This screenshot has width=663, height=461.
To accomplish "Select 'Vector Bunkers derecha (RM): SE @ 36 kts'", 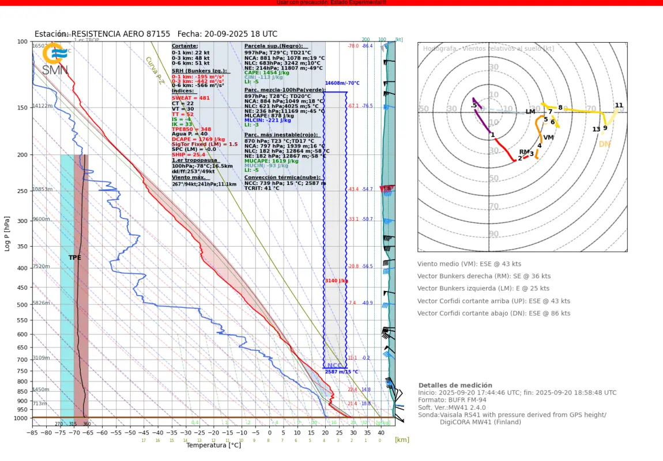I will pyautogui.click(x=484, y=277).
